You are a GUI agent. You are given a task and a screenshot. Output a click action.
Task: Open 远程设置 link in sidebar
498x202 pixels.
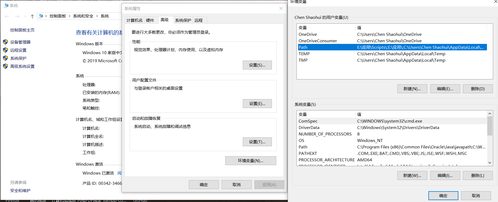pos(18,50)
